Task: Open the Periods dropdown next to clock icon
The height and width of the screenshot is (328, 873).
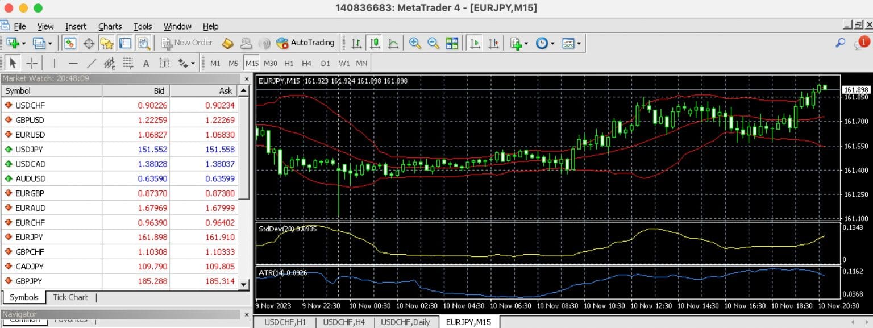Action: pyautogui.click(x=552, y=43)
